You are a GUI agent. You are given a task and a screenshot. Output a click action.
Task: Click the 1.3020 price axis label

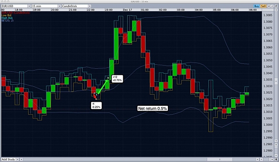click(x=268, y=99)
